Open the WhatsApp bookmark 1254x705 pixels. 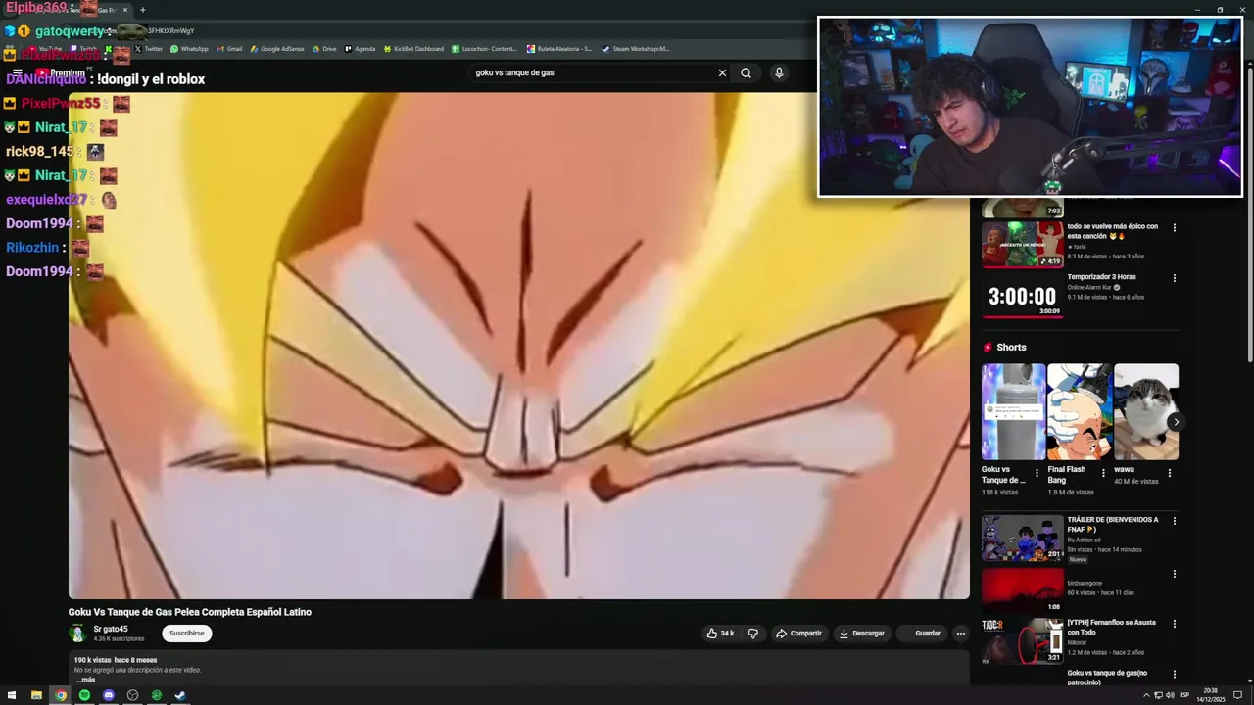[x=189, y=49]
